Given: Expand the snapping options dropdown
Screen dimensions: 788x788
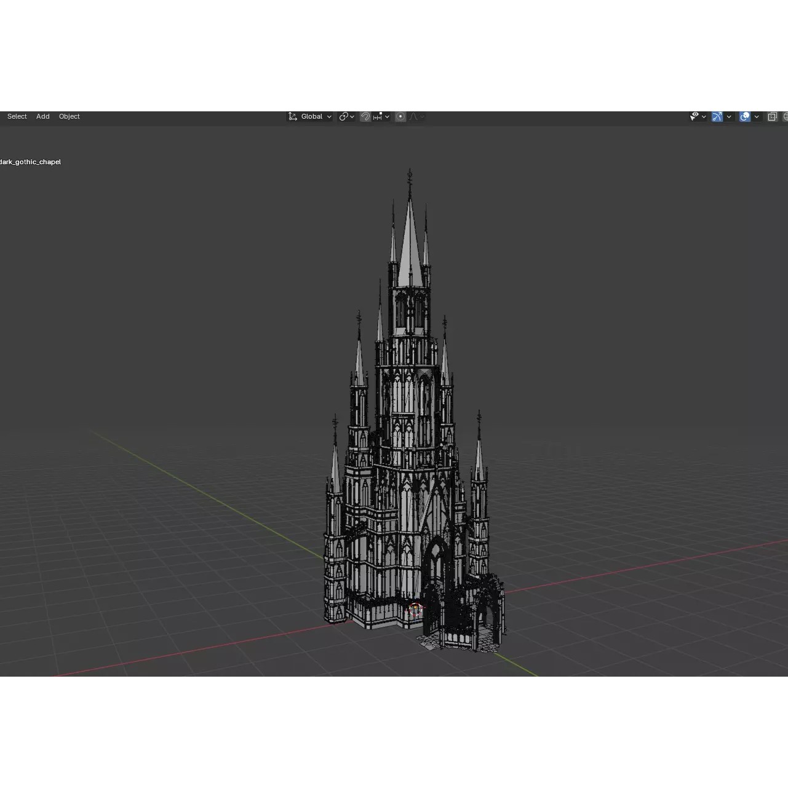Looking at the screenshot, I should pos(387,116).
